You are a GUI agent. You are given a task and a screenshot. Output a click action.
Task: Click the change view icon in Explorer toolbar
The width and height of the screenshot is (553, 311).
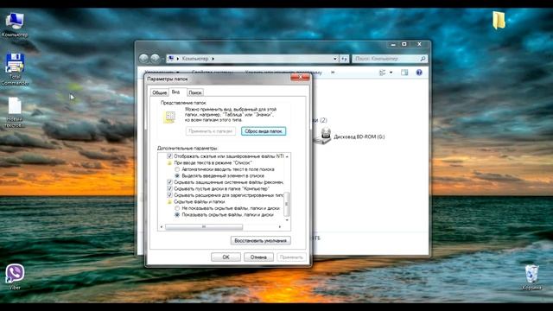tap(382, 73)
